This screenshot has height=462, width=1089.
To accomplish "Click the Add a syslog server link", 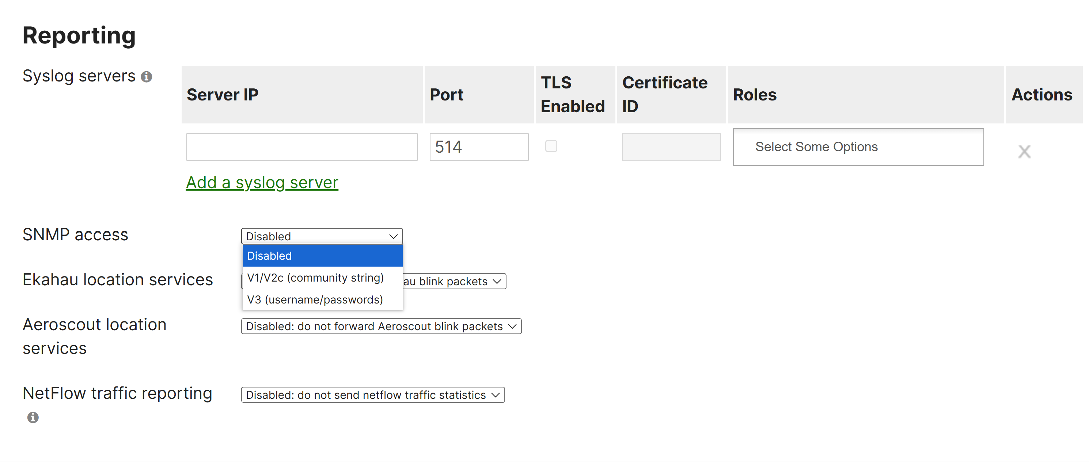I will pyautogui.click(x=262, y=183).
